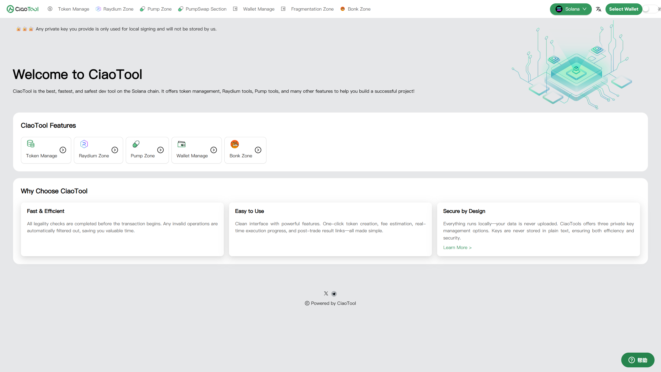Follow the Learn More link
Viewport: 661px width, 372px height.
457,247
